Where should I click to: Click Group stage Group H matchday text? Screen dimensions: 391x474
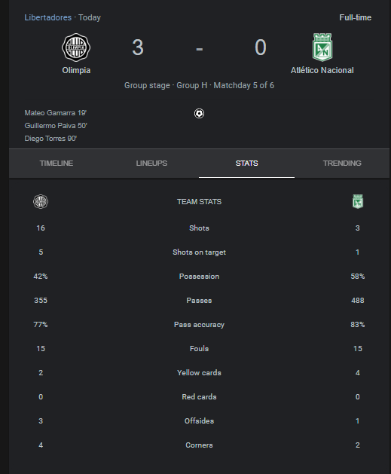coord(199,85)
